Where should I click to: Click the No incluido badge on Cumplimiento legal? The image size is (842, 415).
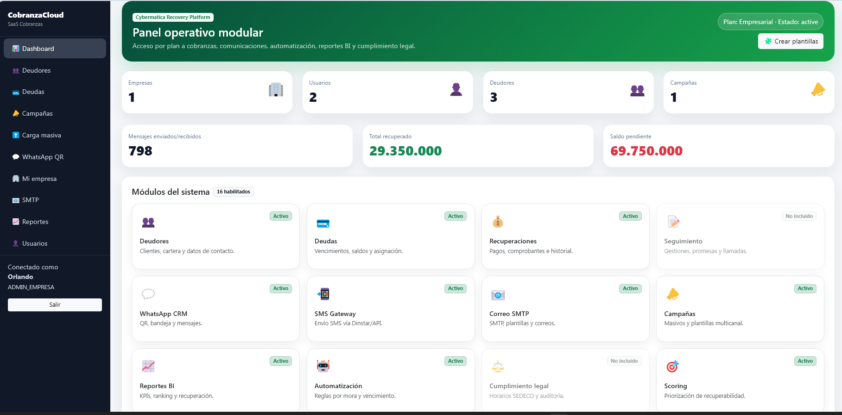(624, 361)
